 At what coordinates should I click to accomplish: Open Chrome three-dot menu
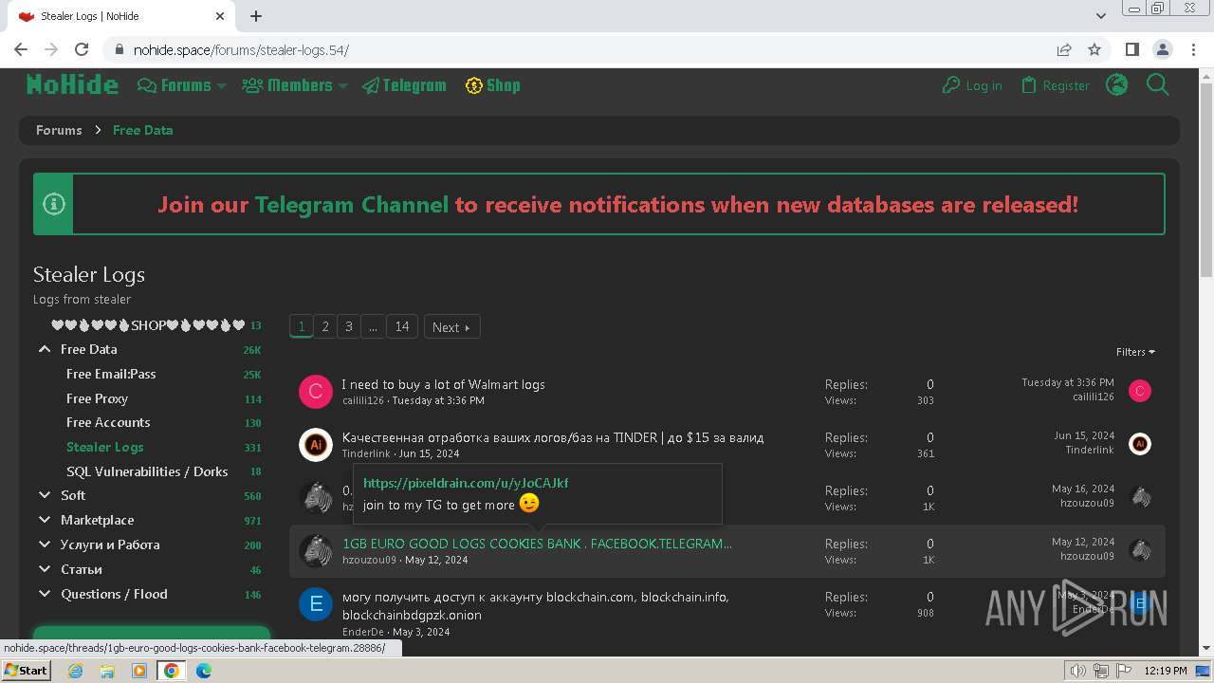1192,49
